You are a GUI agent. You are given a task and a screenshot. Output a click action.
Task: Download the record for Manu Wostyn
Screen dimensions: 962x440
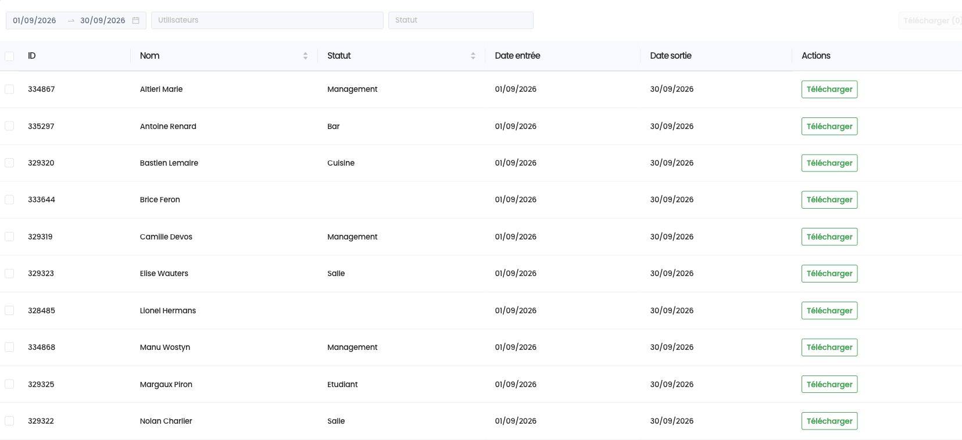point(829,347)
